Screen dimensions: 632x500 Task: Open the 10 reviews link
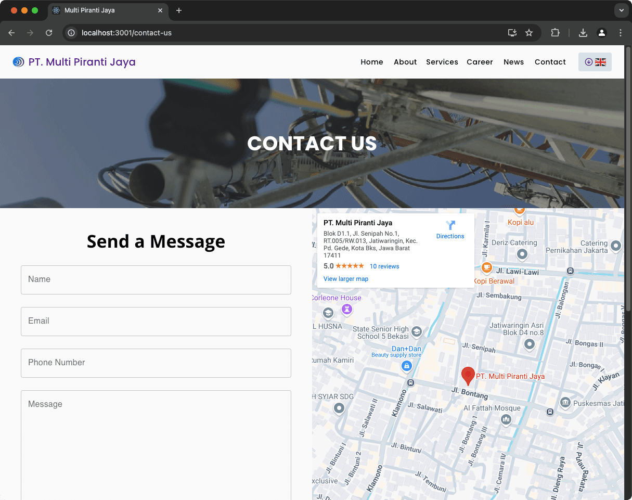tap(384, 266)
